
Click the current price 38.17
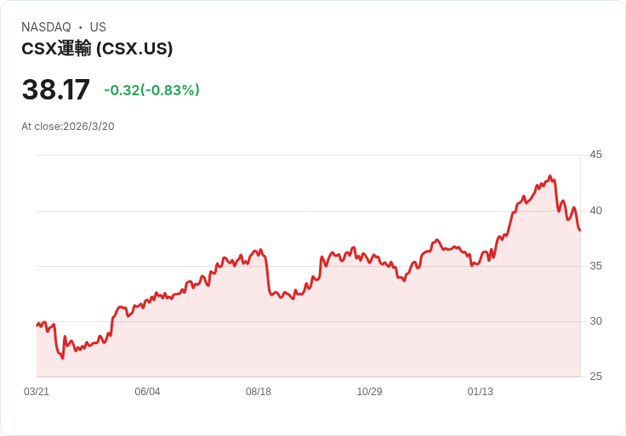pos(55,90)
